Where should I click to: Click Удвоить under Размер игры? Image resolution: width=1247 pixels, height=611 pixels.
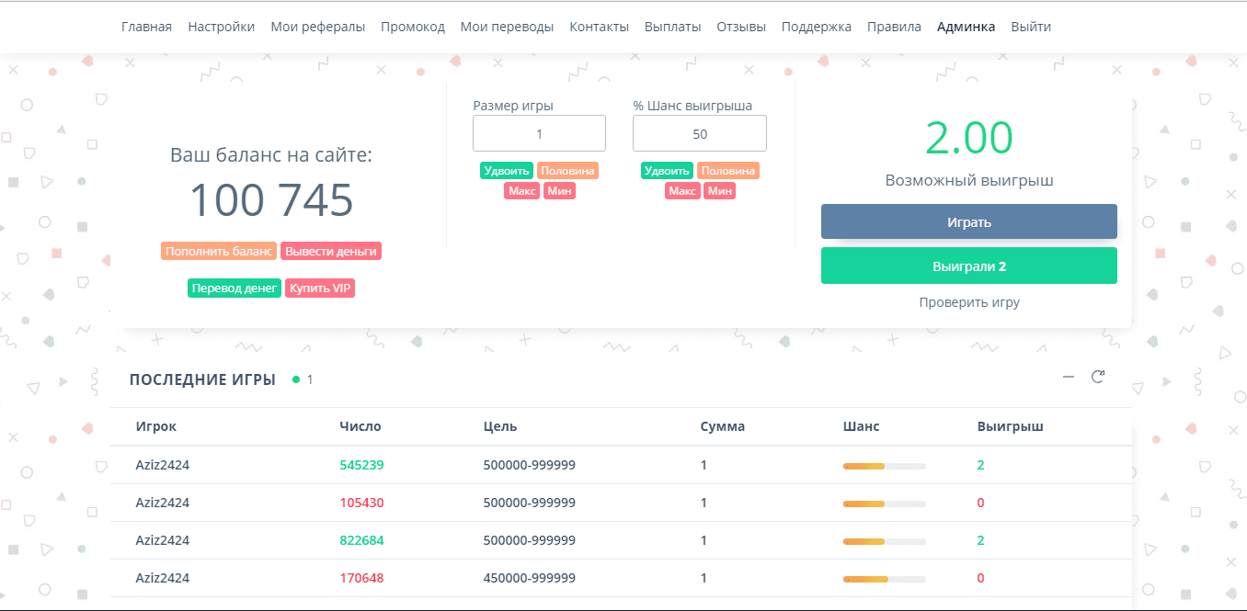tap(506, 171)
